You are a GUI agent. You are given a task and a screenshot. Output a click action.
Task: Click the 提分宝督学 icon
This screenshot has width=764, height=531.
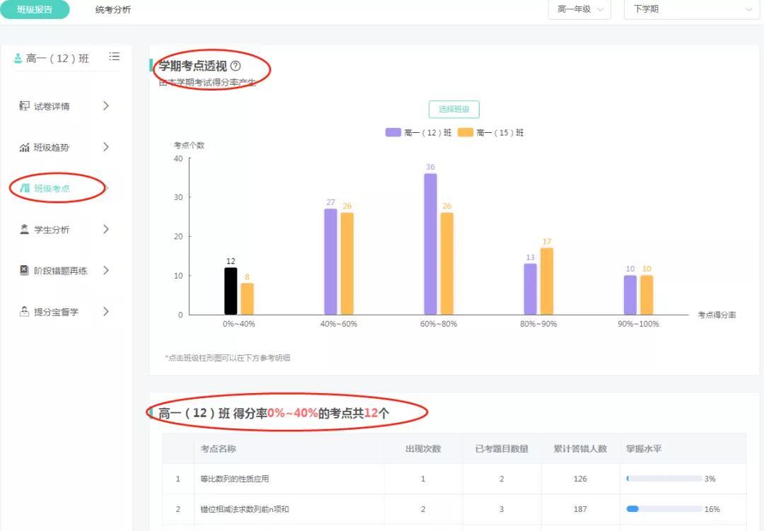(25, 311)
